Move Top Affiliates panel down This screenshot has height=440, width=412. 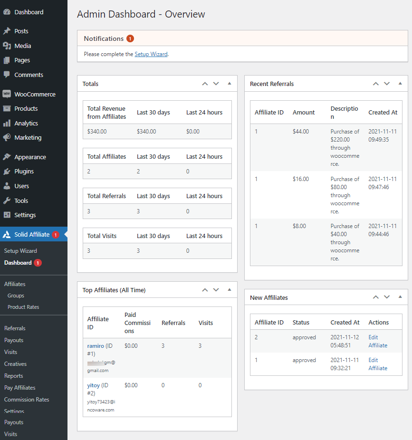[x=216, y=290]
